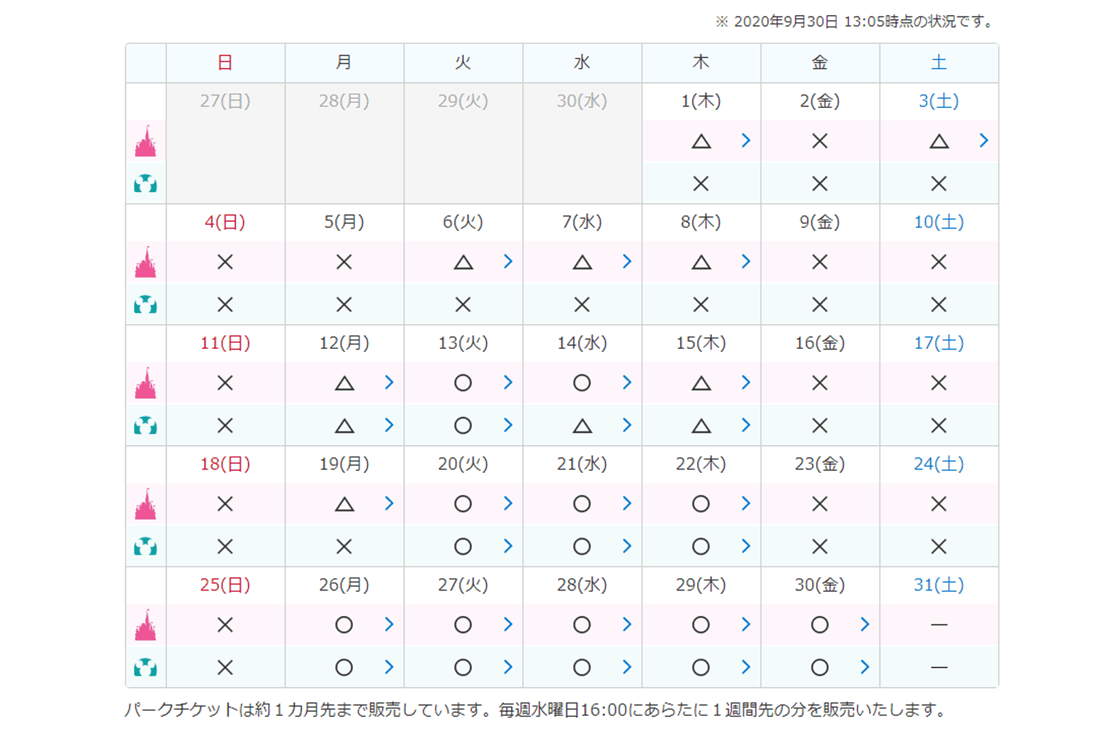Open the arrow beside Disneyland on 14(水)
Screen dimensions: 1101x735
(627, 383)
